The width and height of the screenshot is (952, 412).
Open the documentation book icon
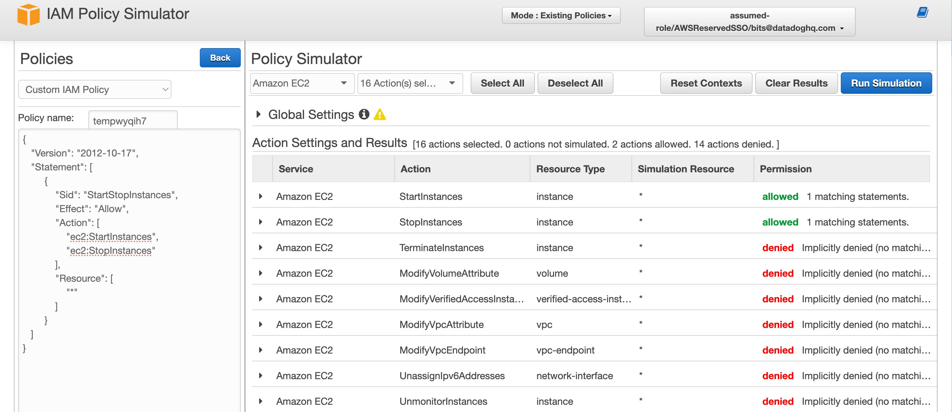(x=922, y=12)
